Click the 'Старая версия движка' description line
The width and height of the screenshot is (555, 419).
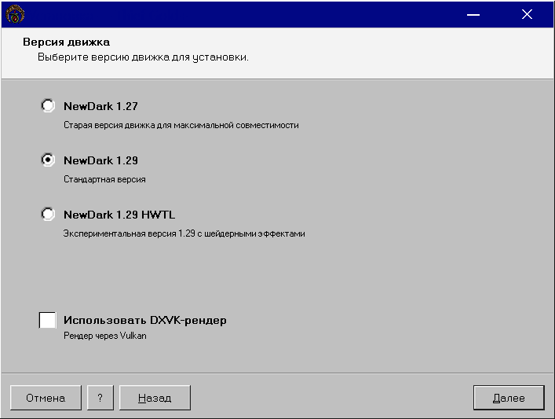pyautogui.click(x=181, y=125)
